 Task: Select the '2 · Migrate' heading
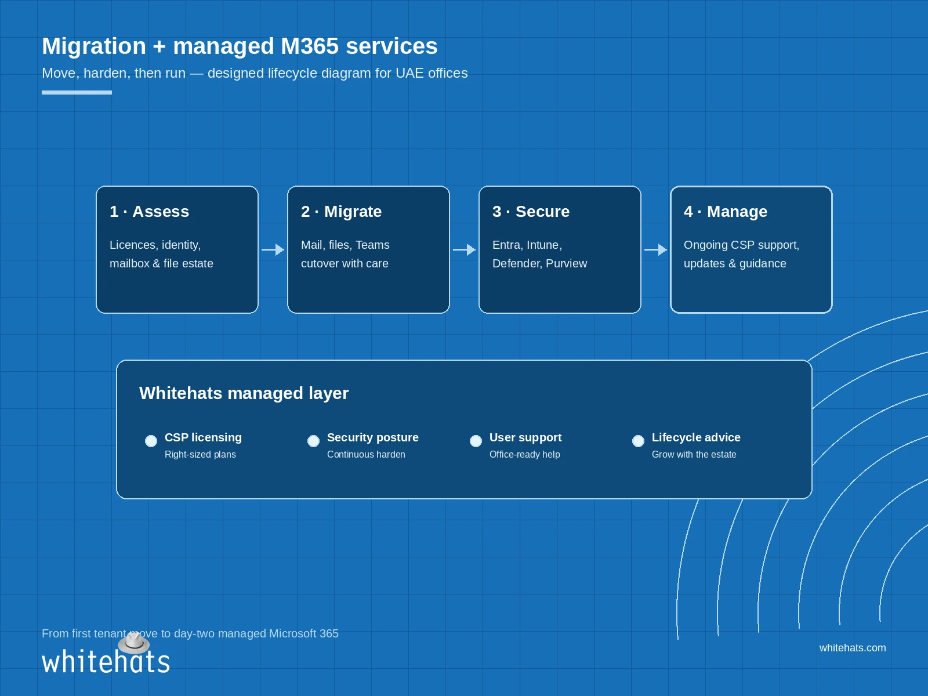(x=341, y=212)
